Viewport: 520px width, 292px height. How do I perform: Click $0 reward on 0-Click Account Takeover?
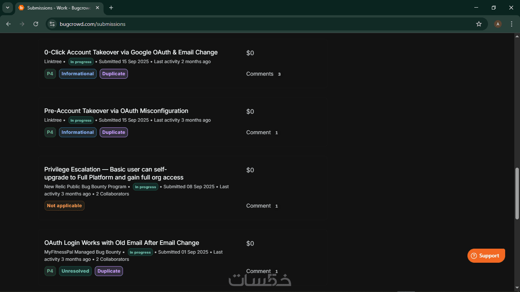coord(250,53)
